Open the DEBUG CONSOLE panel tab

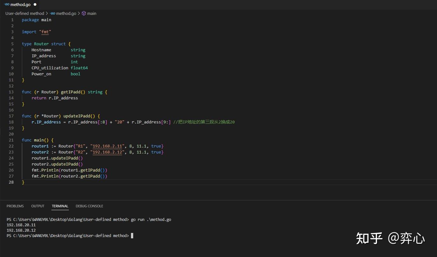[x=89, y=206]
